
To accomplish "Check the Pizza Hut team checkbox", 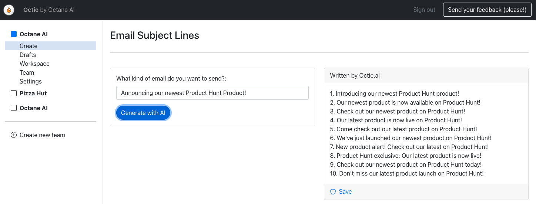I will click(x=14, y=93).
